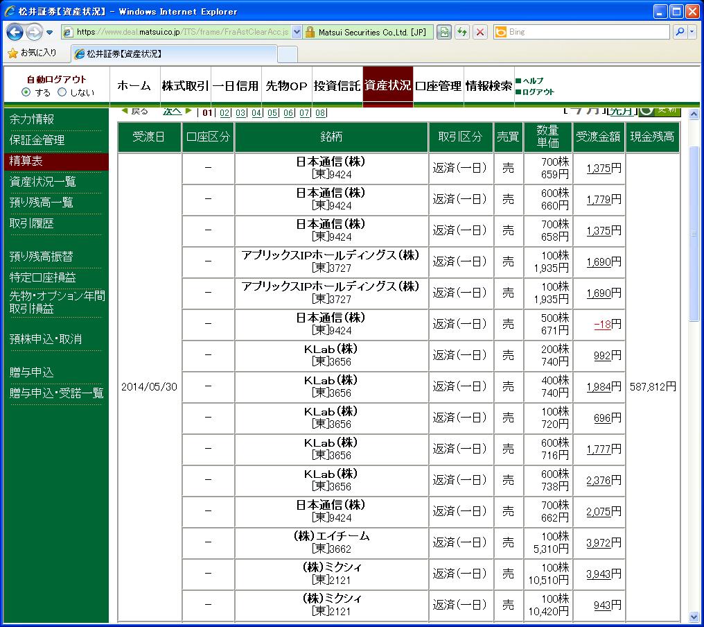This screenshot has height=627, width=704.
Task: Select the 松井証券【資産状況】 browser tab
Action: (x=175, y=54)
